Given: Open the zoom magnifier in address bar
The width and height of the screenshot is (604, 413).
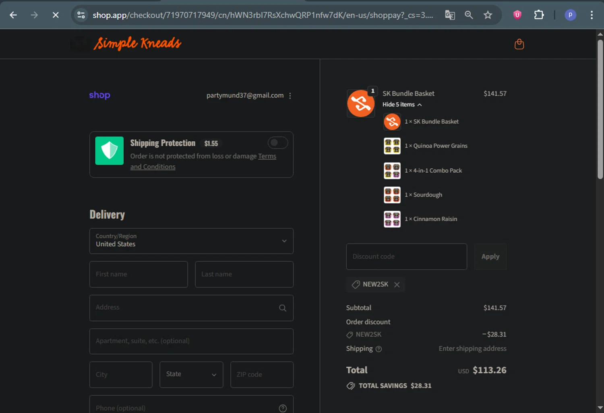Looking at the screenshot, I should pyautogui.click(x=469, y=15).
